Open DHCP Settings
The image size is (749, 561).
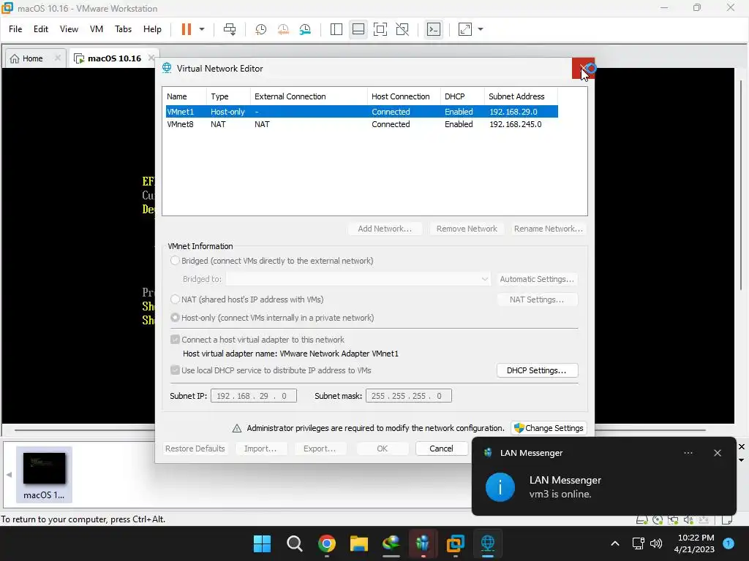(537, 370)
